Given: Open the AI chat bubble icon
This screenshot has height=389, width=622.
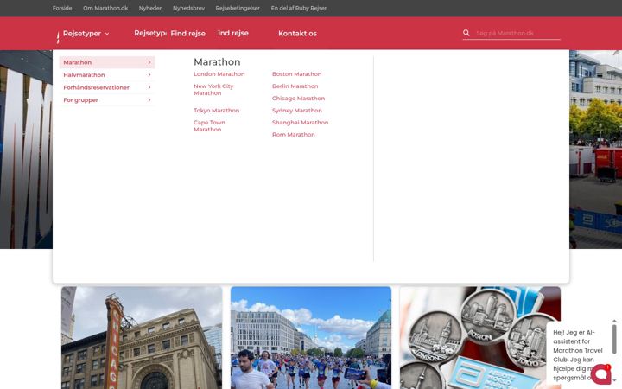Looking at the screenshot, I should (601, 374).
